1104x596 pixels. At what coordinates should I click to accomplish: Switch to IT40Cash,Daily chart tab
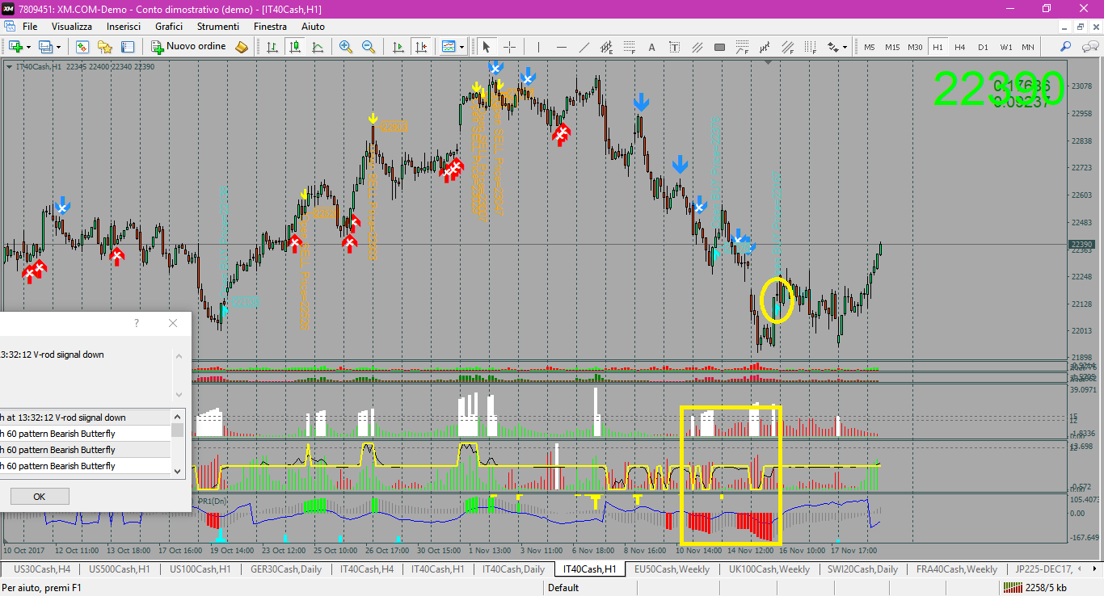pos(513,569)
